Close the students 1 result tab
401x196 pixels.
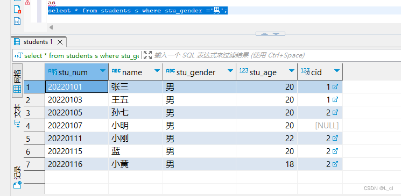(60, 42)
